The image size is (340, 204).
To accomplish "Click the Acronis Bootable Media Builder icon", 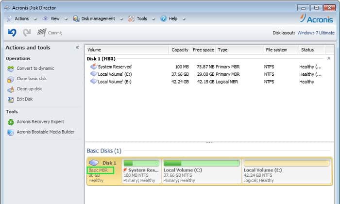I will [11, 132].
